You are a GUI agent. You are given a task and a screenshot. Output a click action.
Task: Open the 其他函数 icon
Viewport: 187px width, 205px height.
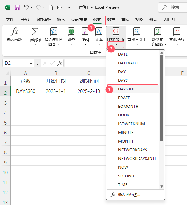click(x=176, y=32)
